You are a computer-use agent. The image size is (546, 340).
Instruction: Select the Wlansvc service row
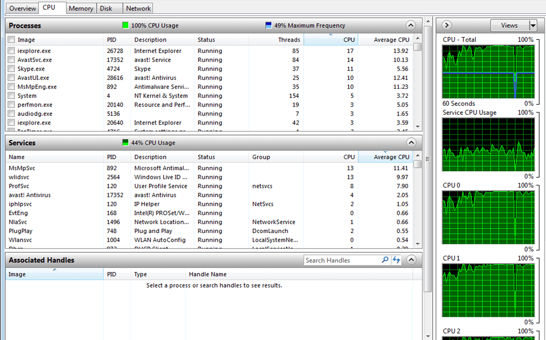coord(209,240)
